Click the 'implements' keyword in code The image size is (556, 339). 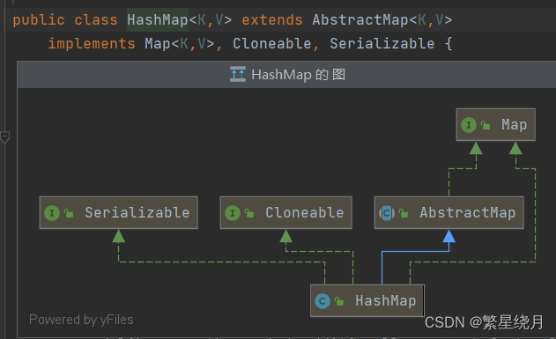[92, 43]
